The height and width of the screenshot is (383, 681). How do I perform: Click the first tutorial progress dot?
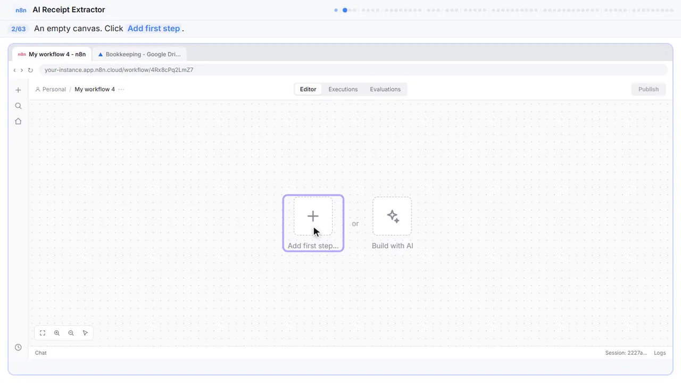click(336, 10)
